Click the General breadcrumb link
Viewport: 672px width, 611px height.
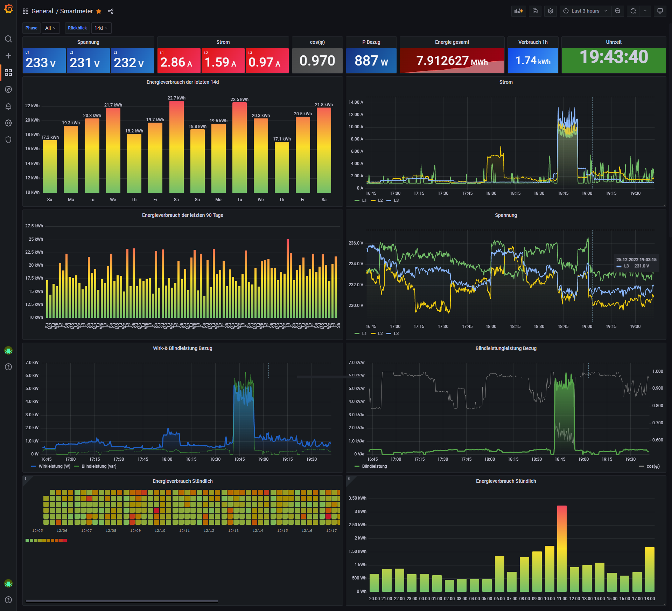(x=42, y=11)
